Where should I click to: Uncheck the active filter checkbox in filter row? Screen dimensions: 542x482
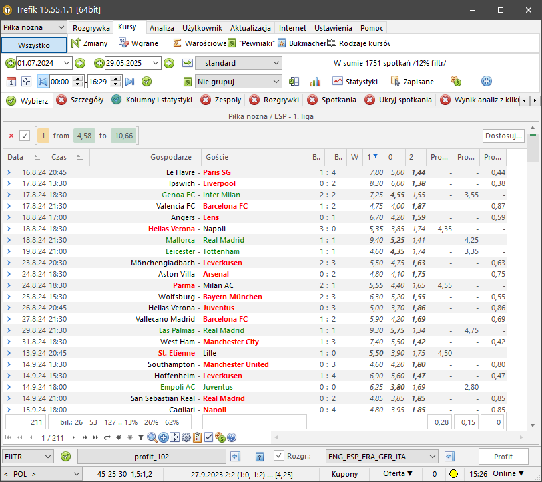pos(25,136)
